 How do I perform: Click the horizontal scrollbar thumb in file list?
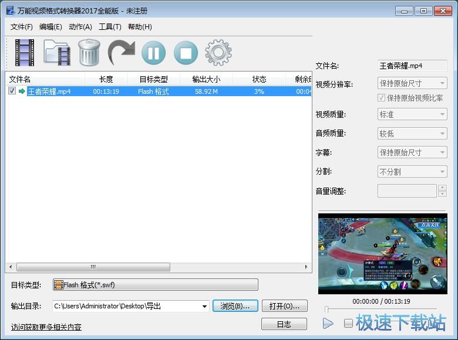(x=93, y=267)
